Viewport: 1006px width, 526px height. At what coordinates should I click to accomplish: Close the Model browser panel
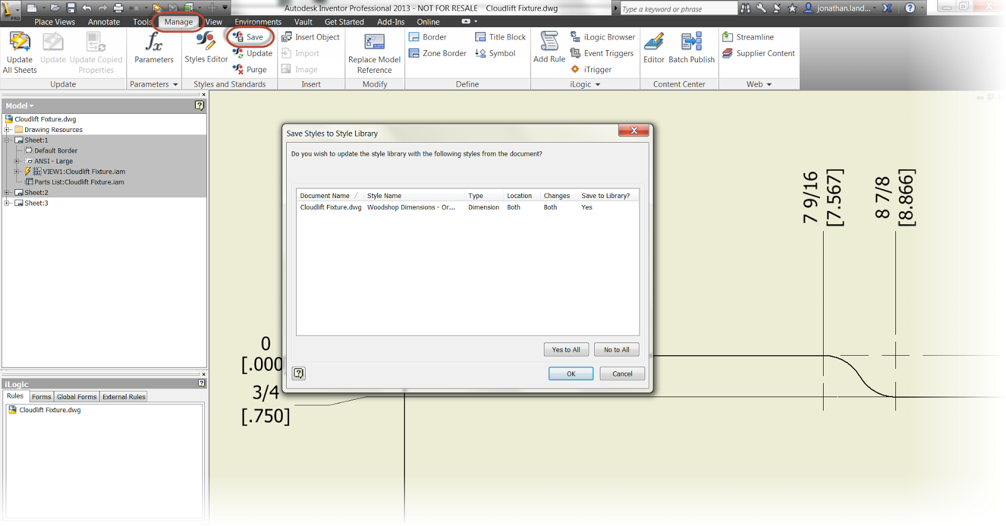204,94
